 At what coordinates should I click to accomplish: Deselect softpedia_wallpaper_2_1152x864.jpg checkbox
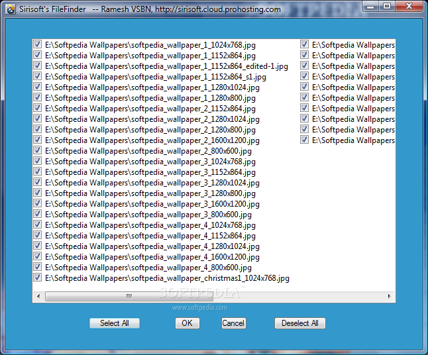click(37, 108)
